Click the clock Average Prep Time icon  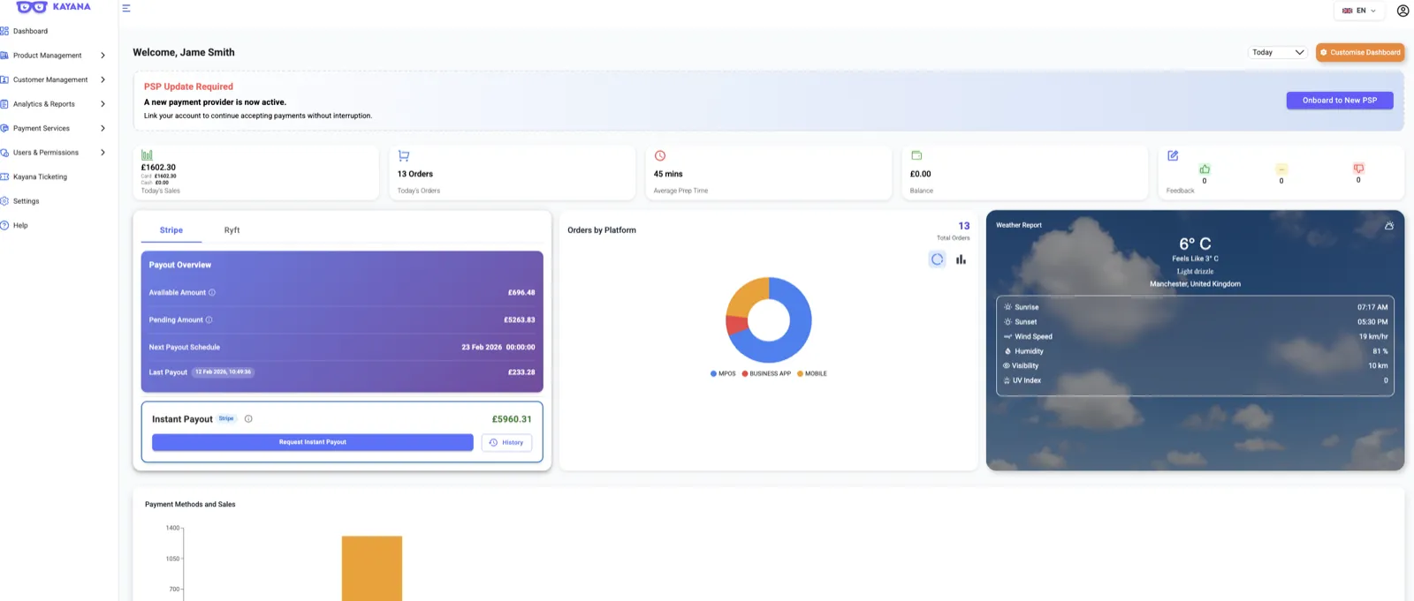(659, 155)
